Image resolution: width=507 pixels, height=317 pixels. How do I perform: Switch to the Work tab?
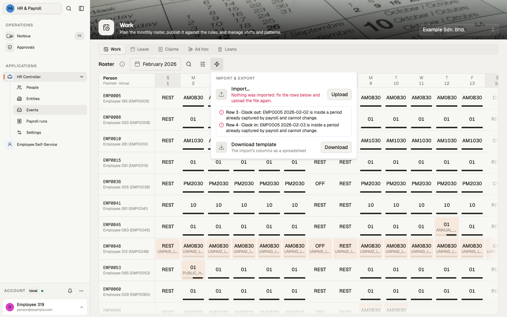tap(112, 49)
